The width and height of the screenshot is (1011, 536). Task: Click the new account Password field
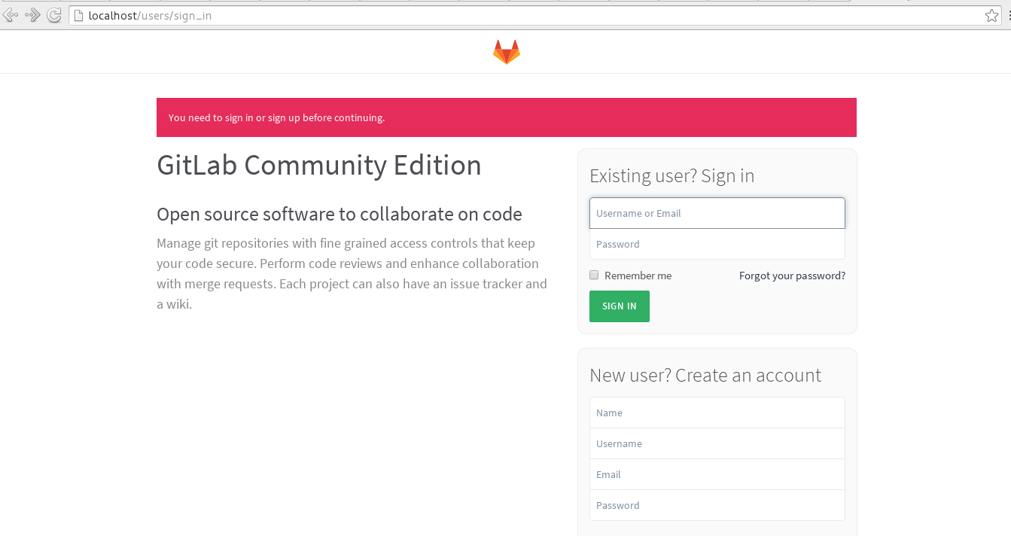point(717,505)
